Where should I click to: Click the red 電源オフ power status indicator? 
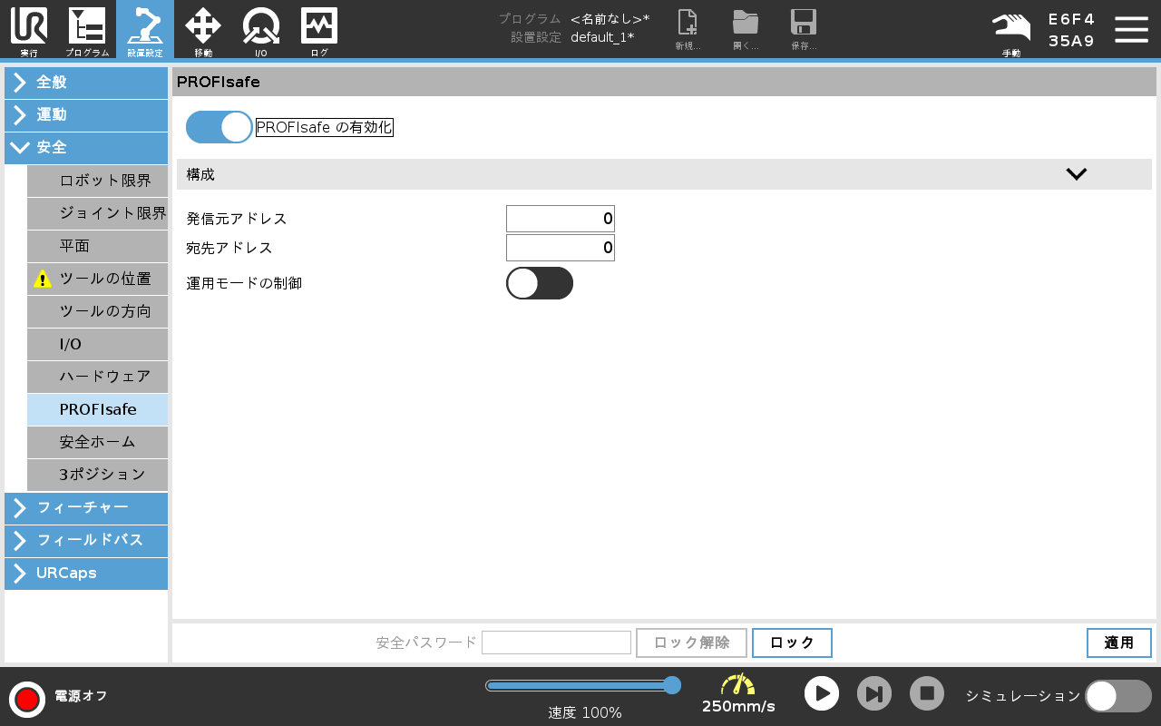(27, 699)
